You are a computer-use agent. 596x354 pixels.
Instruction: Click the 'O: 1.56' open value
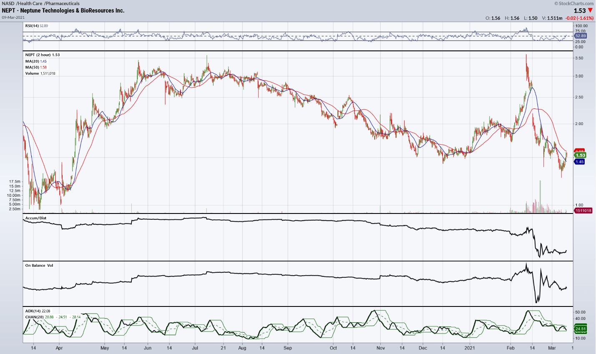click(493, 18)
